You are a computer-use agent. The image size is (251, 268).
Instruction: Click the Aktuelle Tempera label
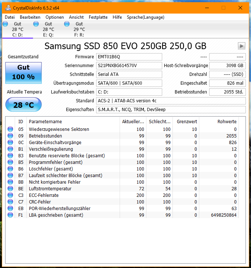click(x=24, y=92)
